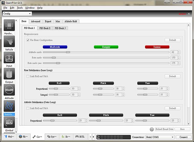Switch to the Expert tab
Image resolution: width=194 pixels, height=142 pixels.
pos(48,22)
